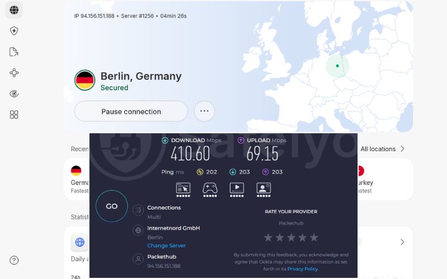447x279 pixels.
Task: Select the Germany recent connection flag
Action: point(76,171)
